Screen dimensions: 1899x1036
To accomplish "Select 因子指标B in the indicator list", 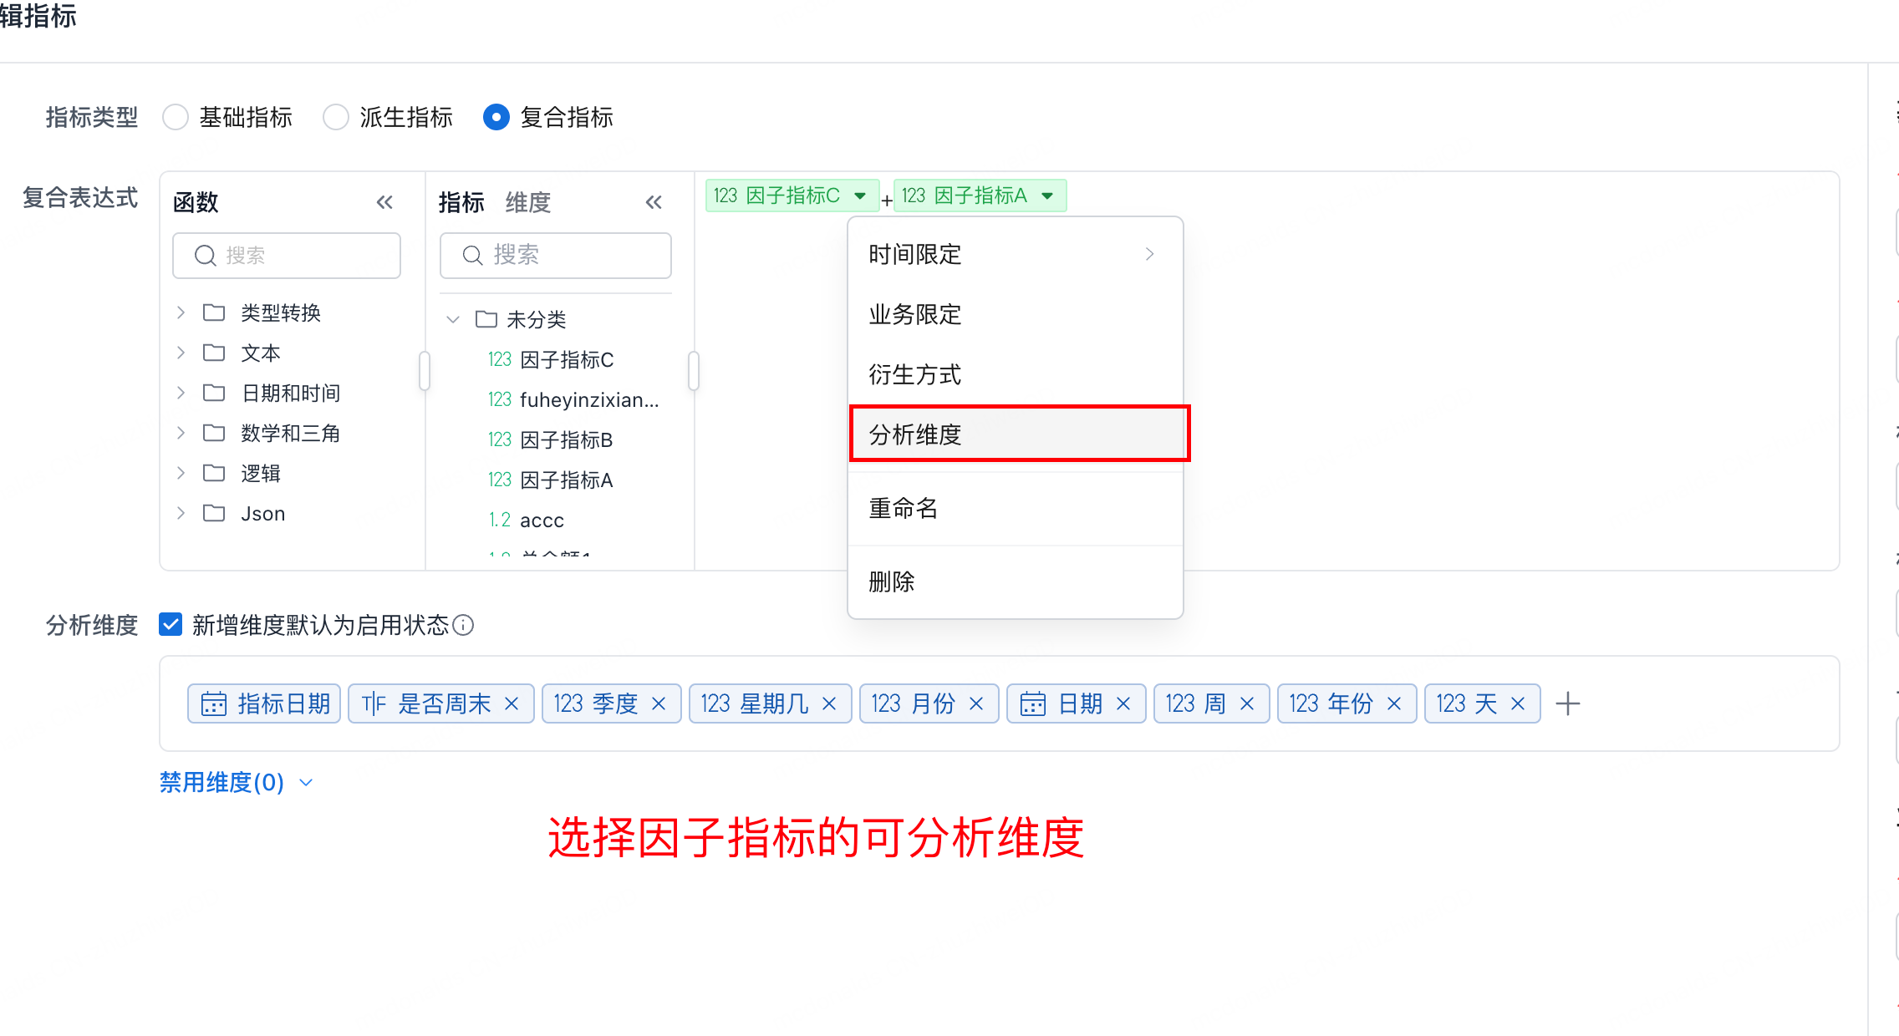I will (x=566, y=439).
